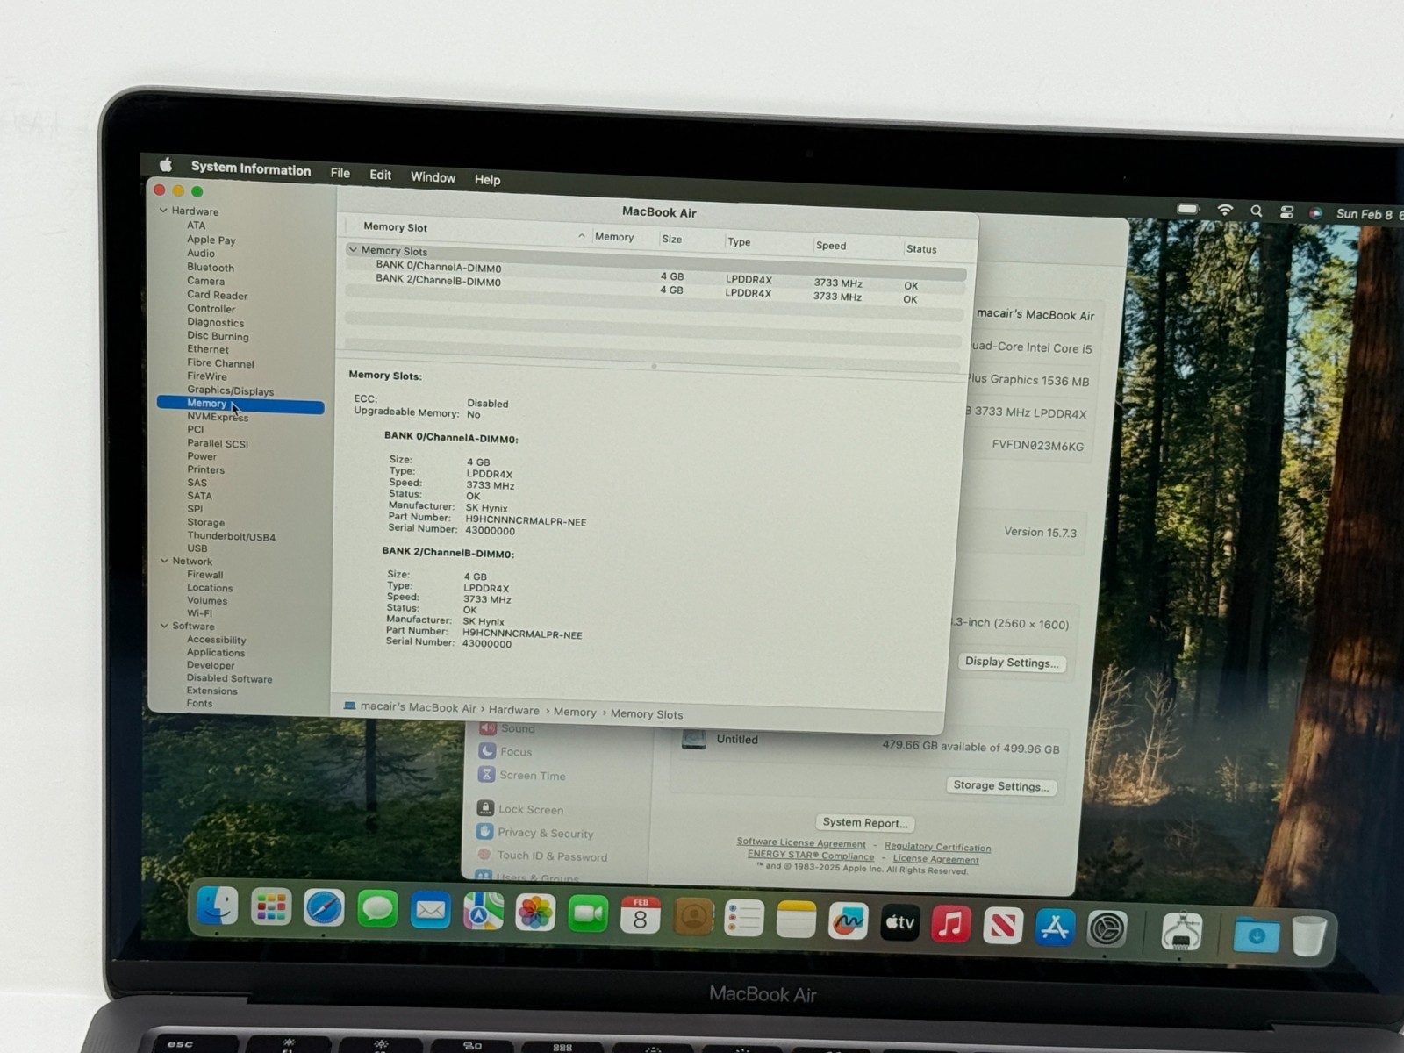
Task: Open the Messages app in the Dock
Action: pyautogui.click(x=377, y=910)
